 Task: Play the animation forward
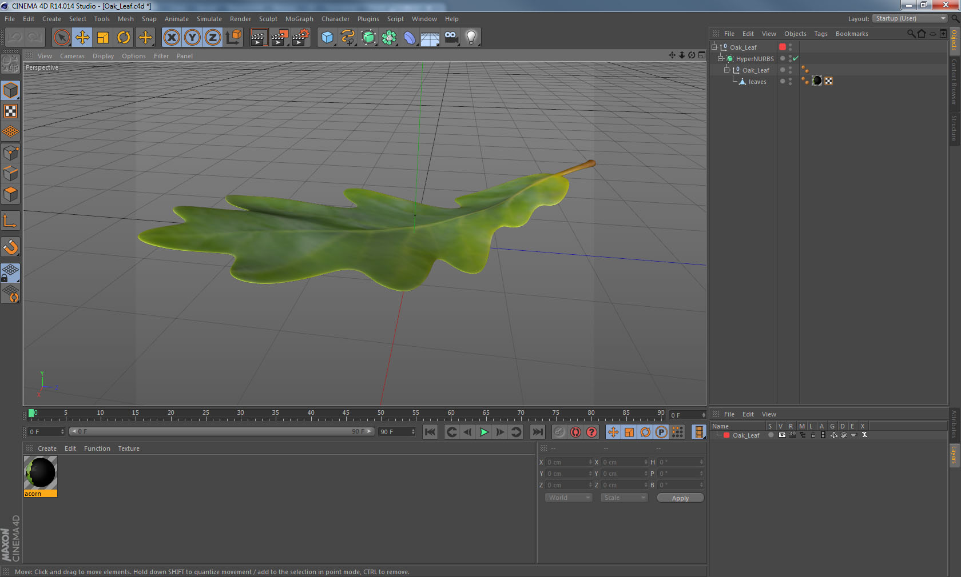pos(484,432)
